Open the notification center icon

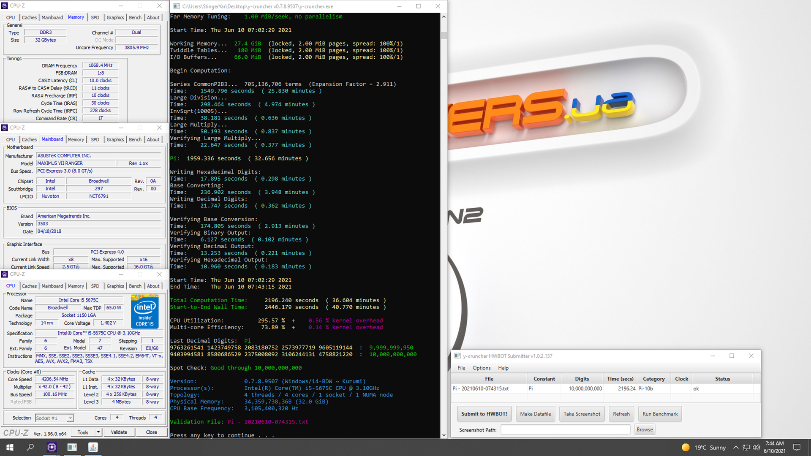pyautogui.click(x=797, y=448)
